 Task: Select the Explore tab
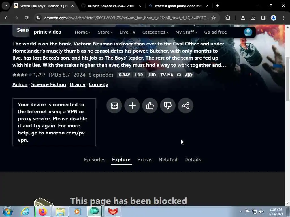tap(121, 160)
